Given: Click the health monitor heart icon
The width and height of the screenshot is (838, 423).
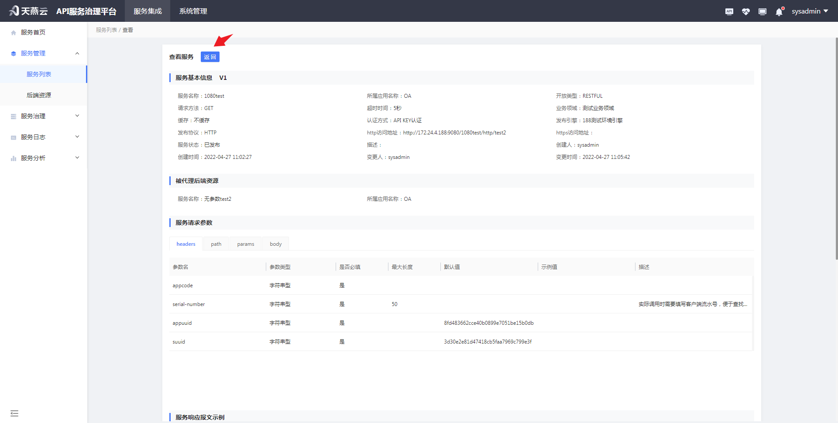Looking at the screenshot, I should click(x=745, y=11).
